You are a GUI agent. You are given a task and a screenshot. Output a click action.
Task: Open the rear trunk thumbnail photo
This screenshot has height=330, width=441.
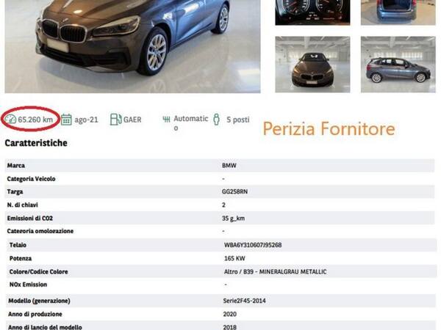point(398,12)
